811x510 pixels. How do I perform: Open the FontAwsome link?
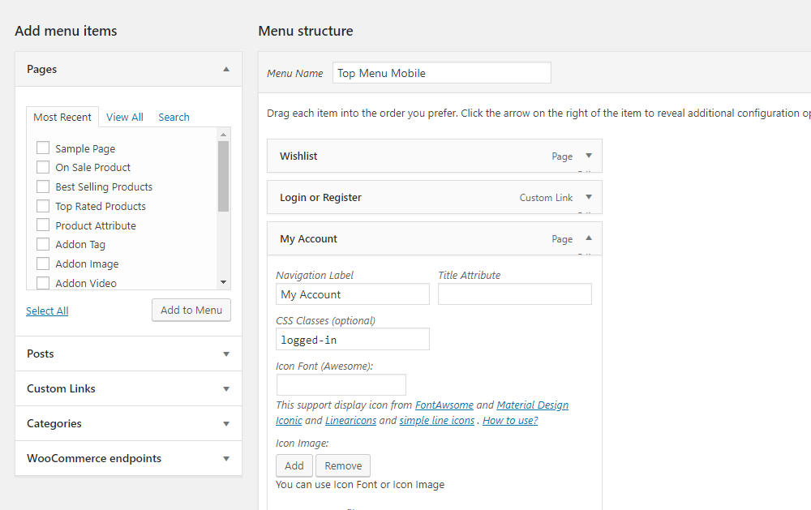444,405
